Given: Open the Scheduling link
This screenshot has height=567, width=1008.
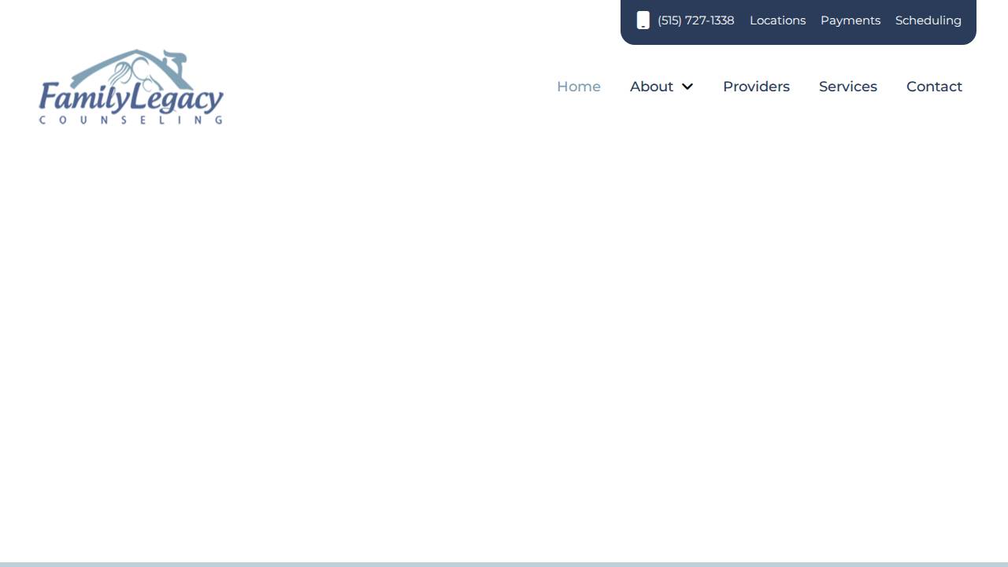Looking at the screenshot, I should click(928, 20).
